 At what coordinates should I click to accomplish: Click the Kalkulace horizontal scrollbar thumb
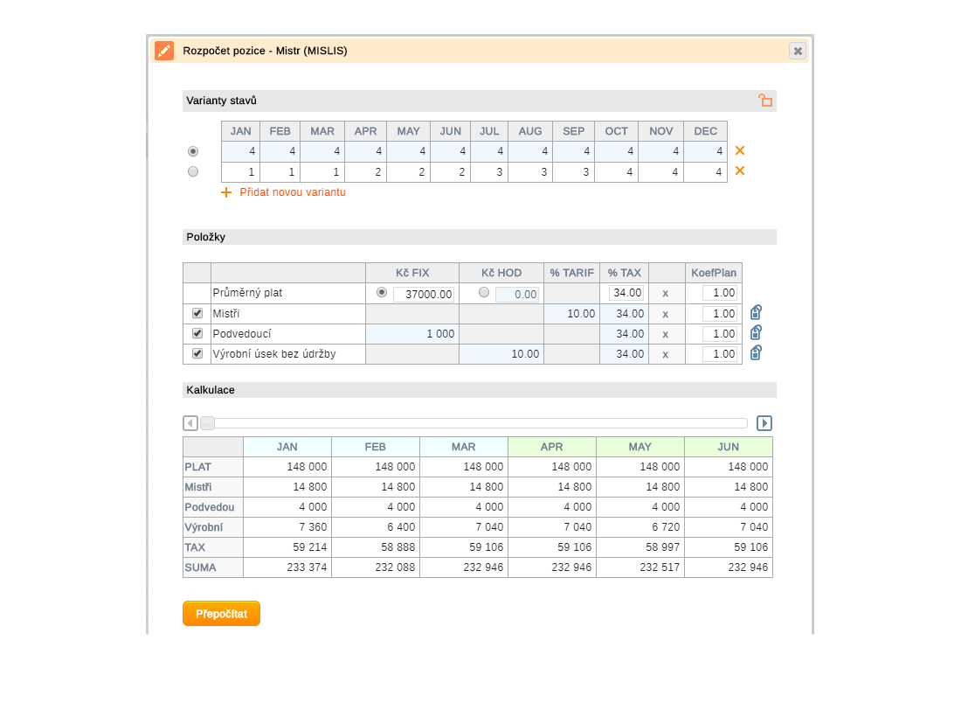(x=208, y=423)
